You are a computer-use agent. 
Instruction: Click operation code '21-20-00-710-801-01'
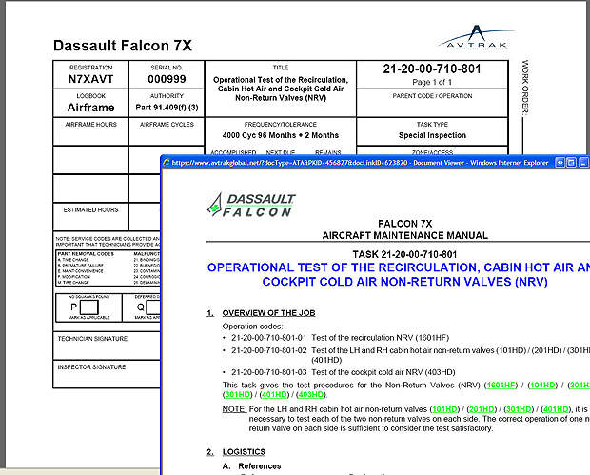[x=269, y=338]
